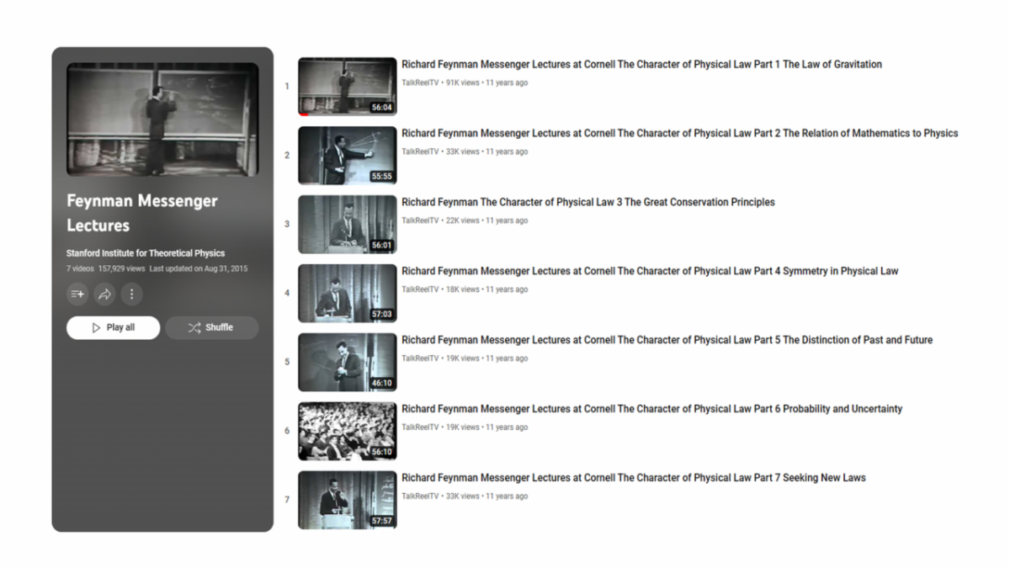This screenshot has width=1010, height=568.
Task: Click the playlist cover image of Feynman lecturing
Action: (162, 119)
